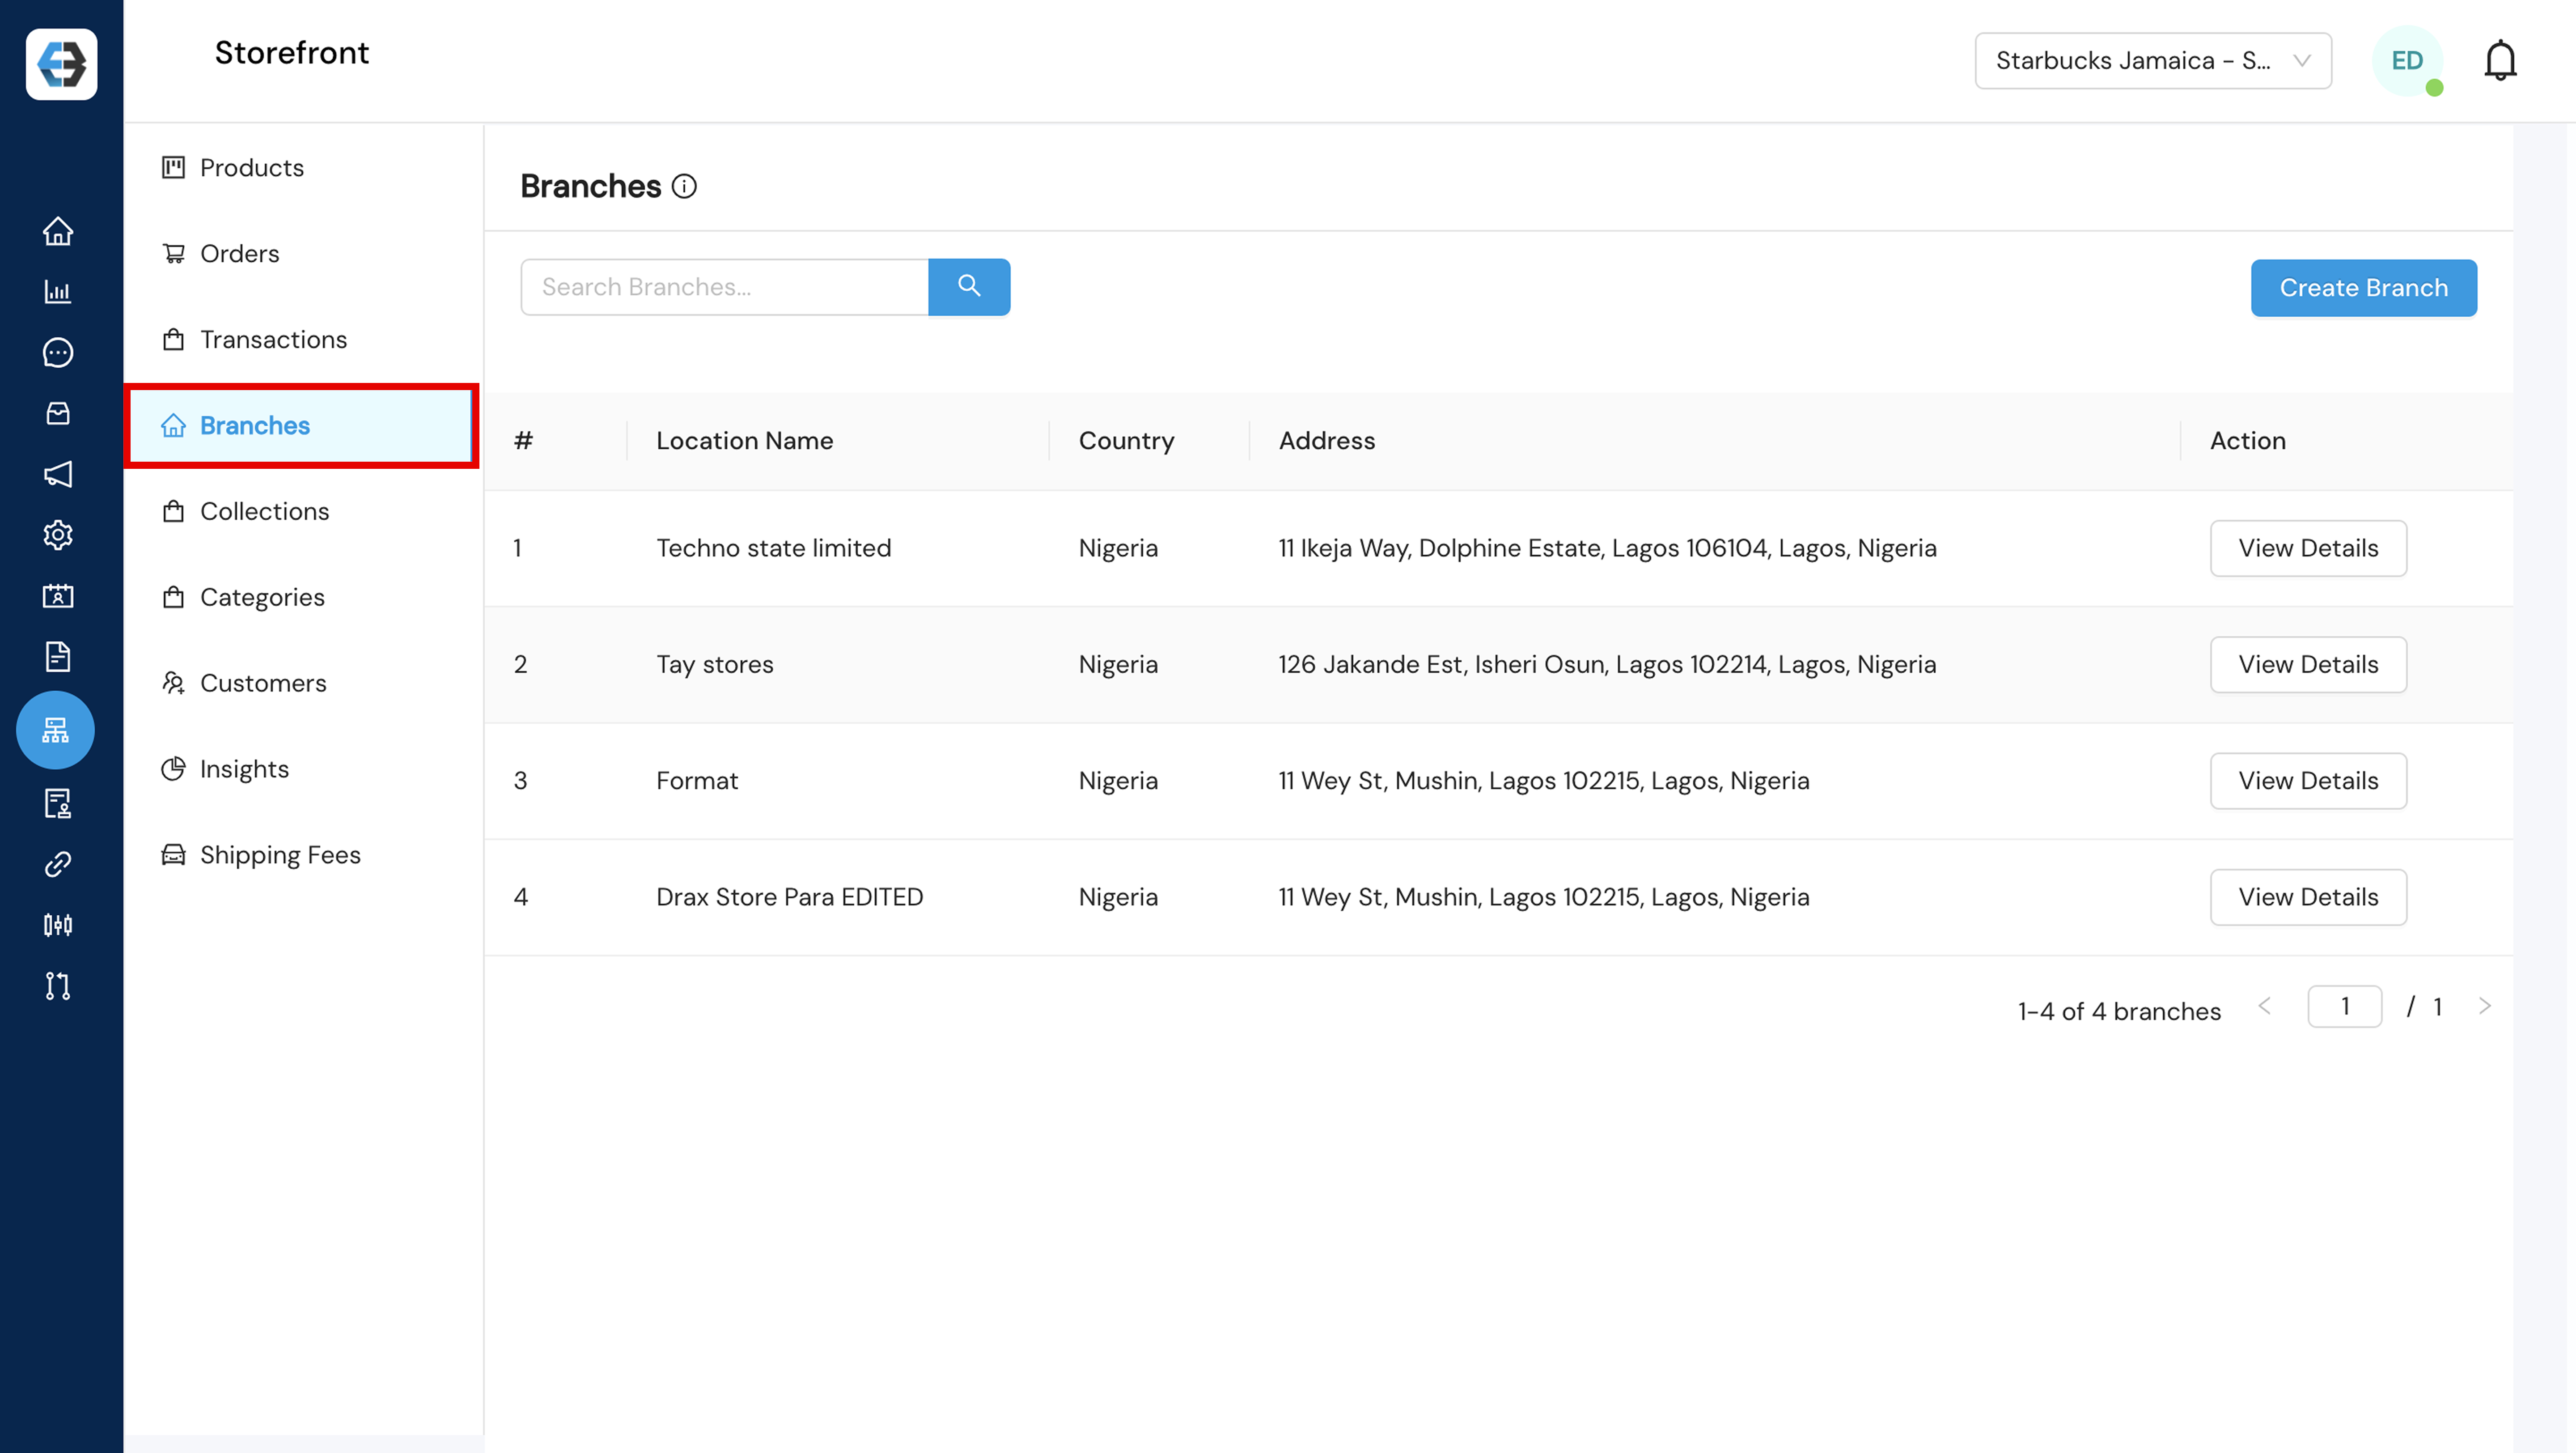Click the Create Branch button

pyautogui.click(x=2363, y=288)
